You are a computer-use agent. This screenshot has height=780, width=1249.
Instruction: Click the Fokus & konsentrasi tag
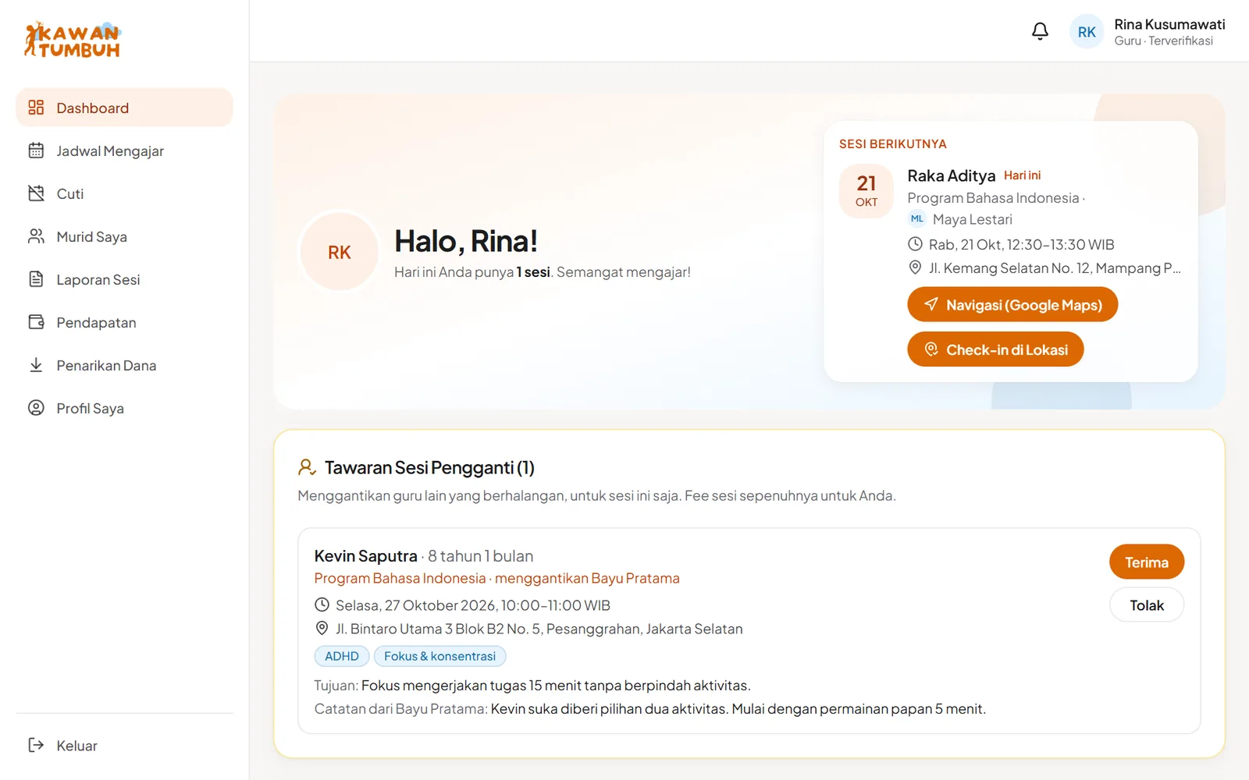click(x=439, y=656)
